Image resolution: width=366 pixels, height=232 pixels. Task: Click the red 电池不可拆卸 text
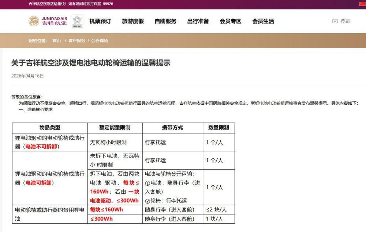41,147
